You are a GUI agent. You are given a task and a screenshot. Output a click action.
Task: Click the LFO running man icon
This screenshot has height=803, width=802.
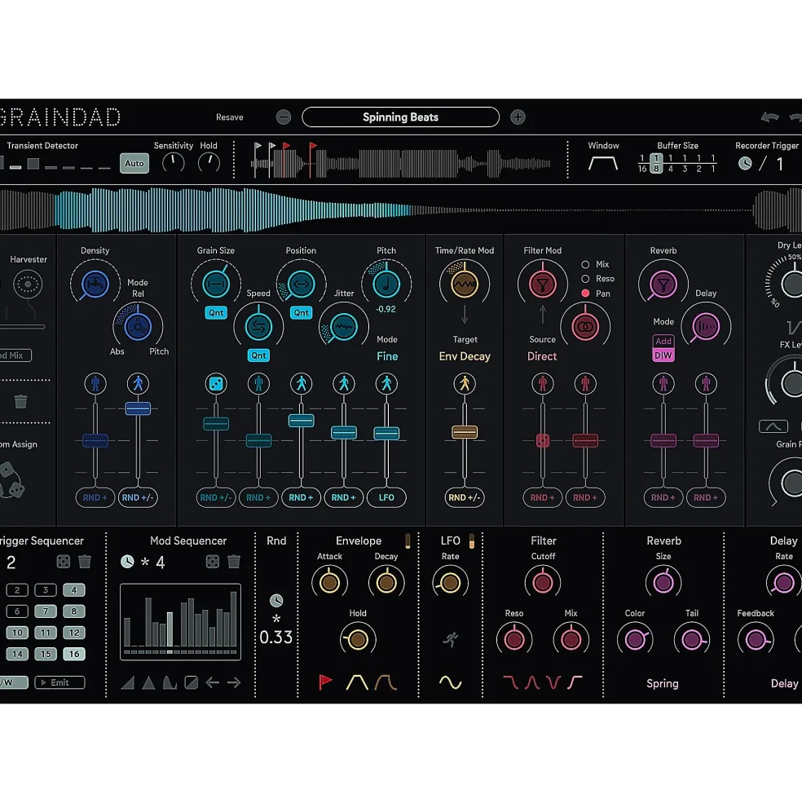coord(451,639)
